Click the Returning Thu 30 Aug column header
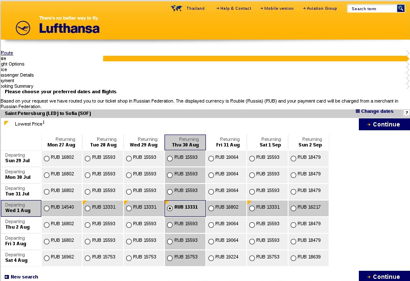 coord(185,142)
